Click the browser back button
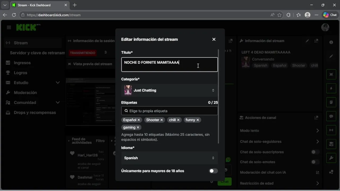Image resolution: width=340 pixels, height=191 pixels. [x=5, y=15]
